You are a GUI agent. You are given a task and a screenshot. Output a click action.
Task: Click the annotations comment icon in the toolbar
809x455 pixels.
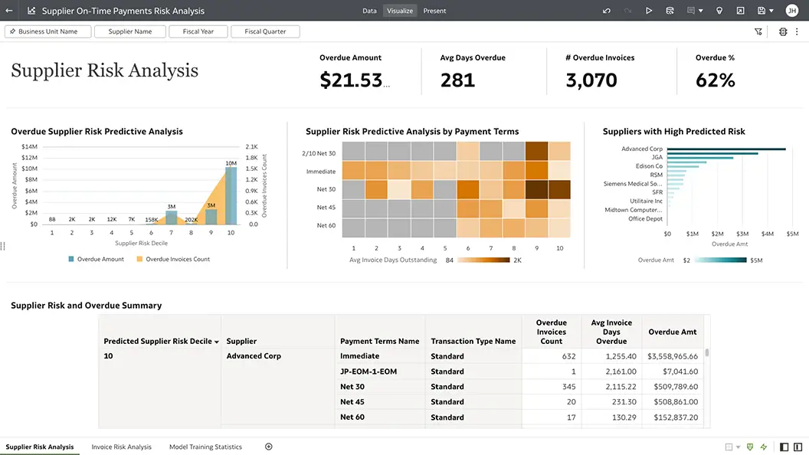(x=692, y=11)
